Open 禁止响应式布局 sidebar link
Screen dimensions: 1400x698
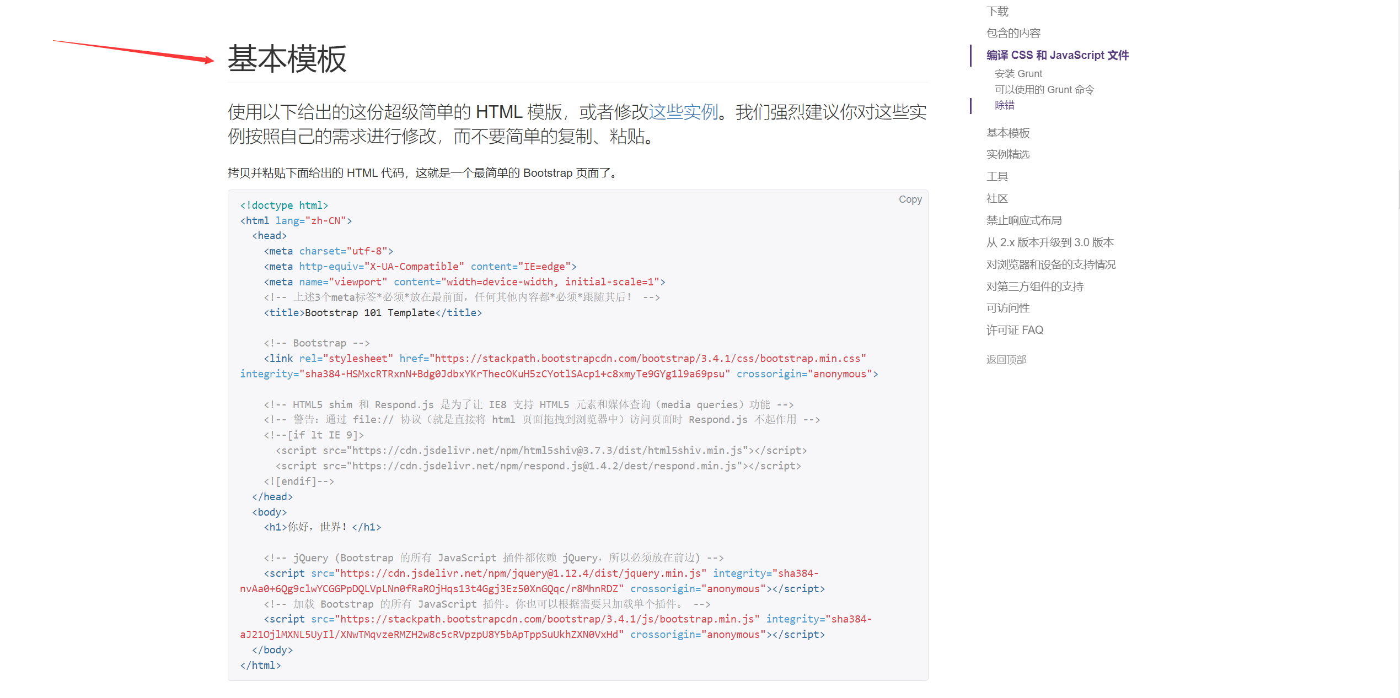coord(1023,220)
